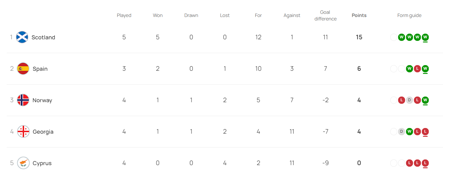
Task: Select Georgia's green win form badge
Action: tap(410, 132)
